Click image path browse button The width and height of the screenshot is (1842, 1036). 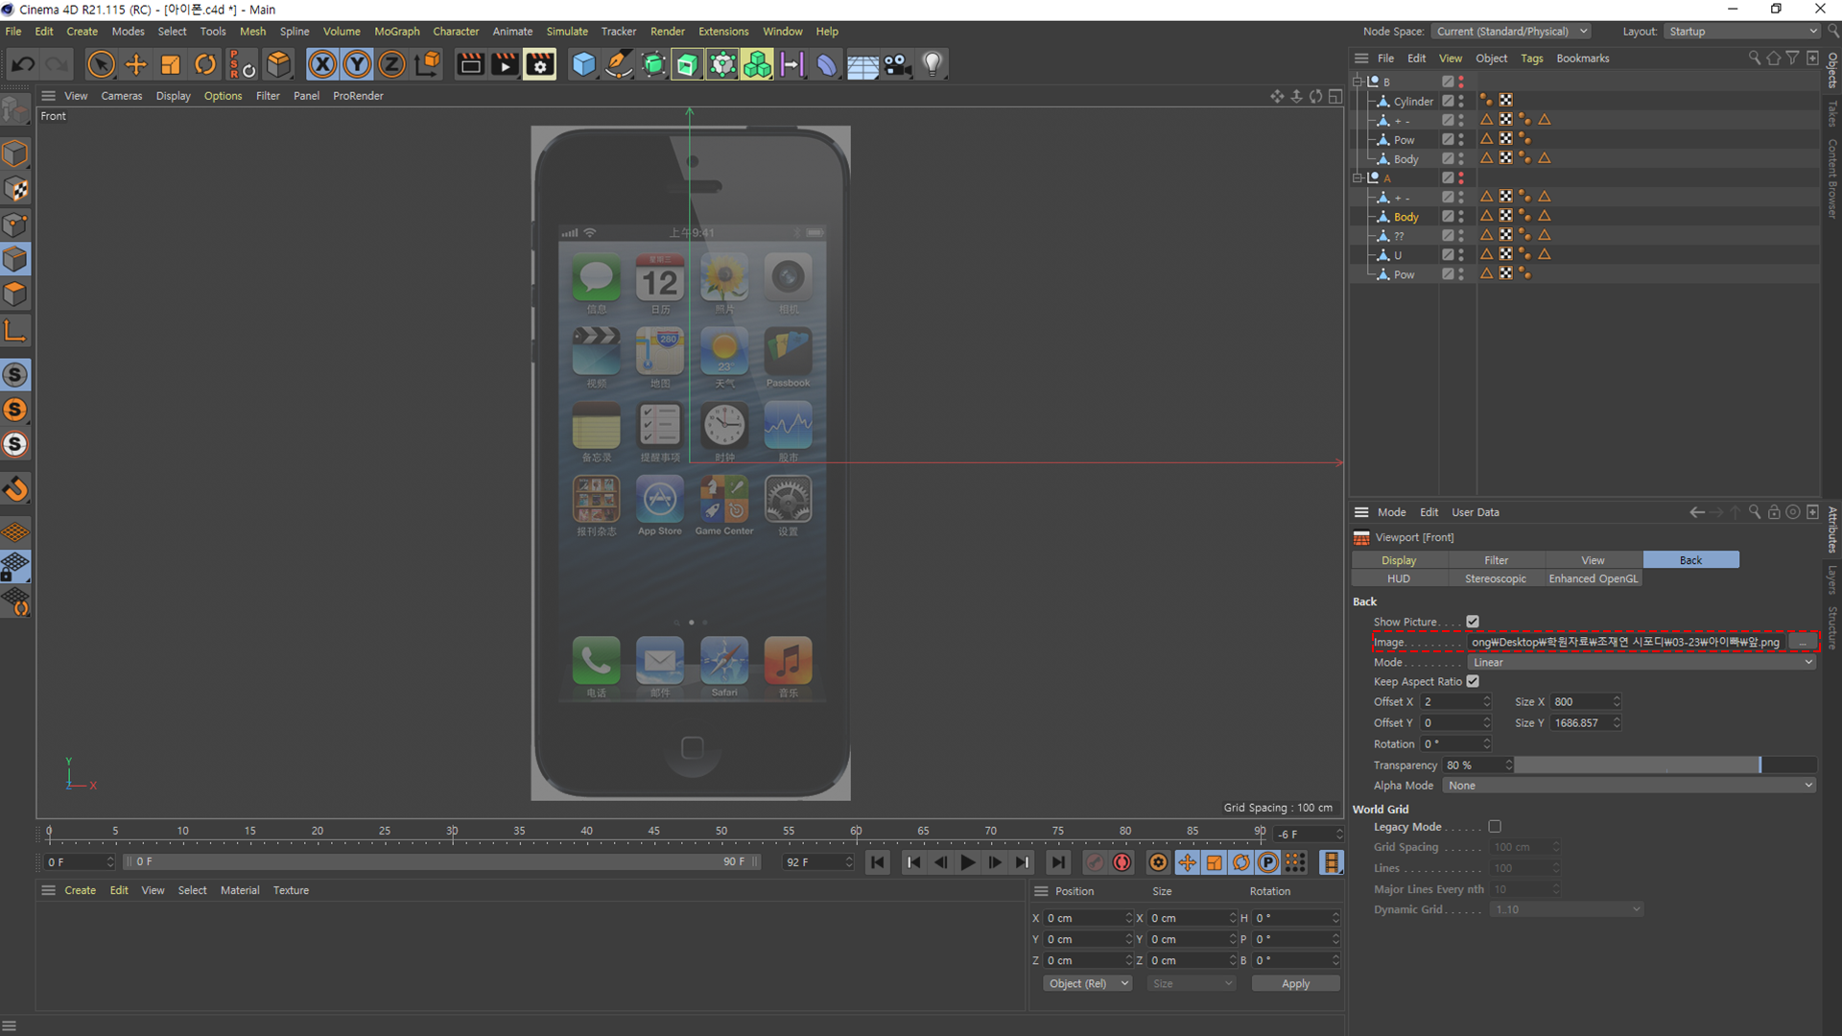click(x=1803, y=642)
